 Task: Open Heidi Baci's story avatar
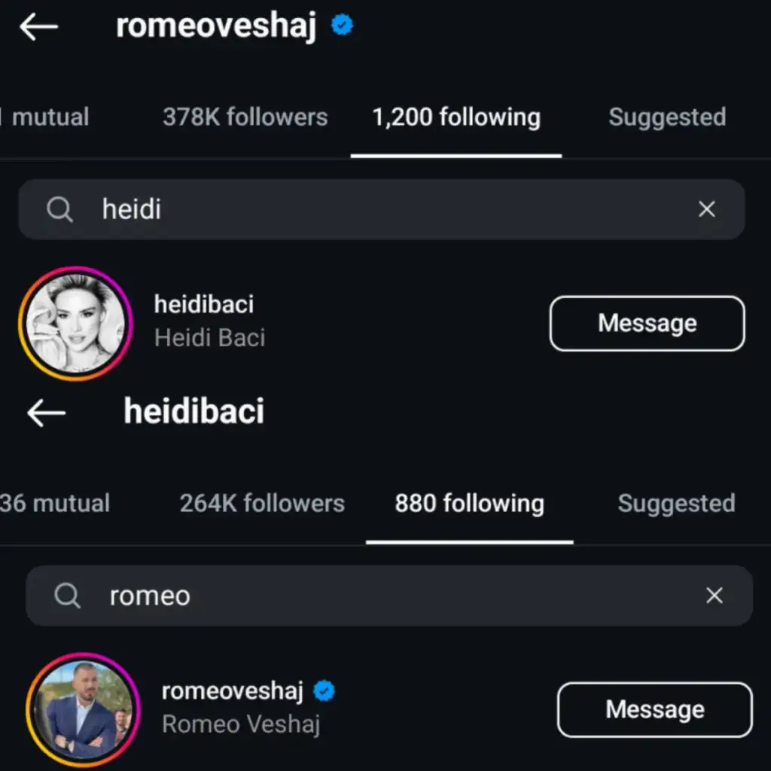pyautogui.click(x=75, y=323)
